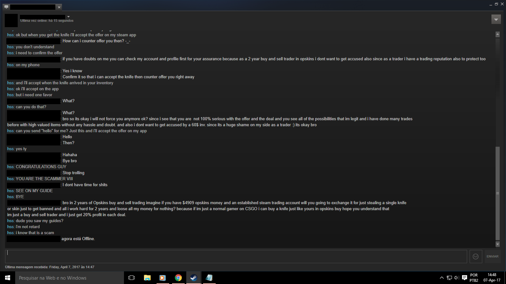Click the chat scrollbar thumb
This screenshot has height=284, width=506.
coord(497,193)
